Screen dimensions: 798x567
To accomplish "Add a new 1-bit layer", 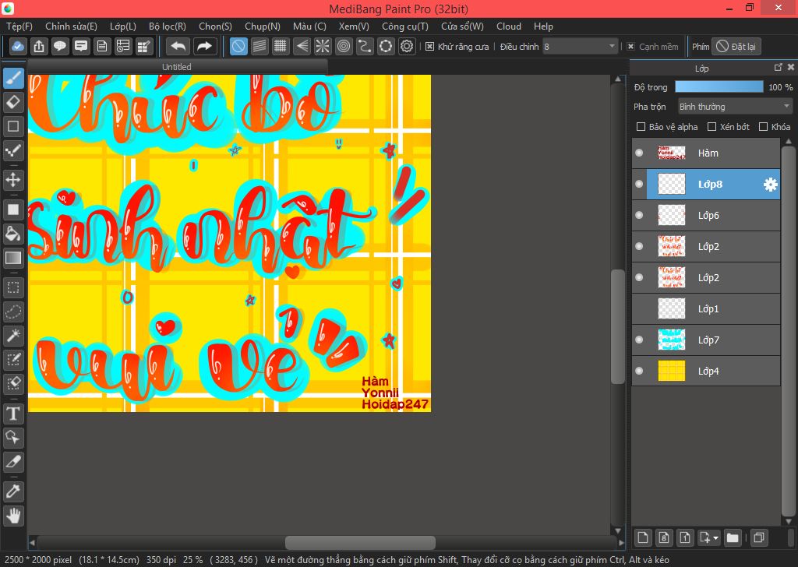I will point(685,537).
